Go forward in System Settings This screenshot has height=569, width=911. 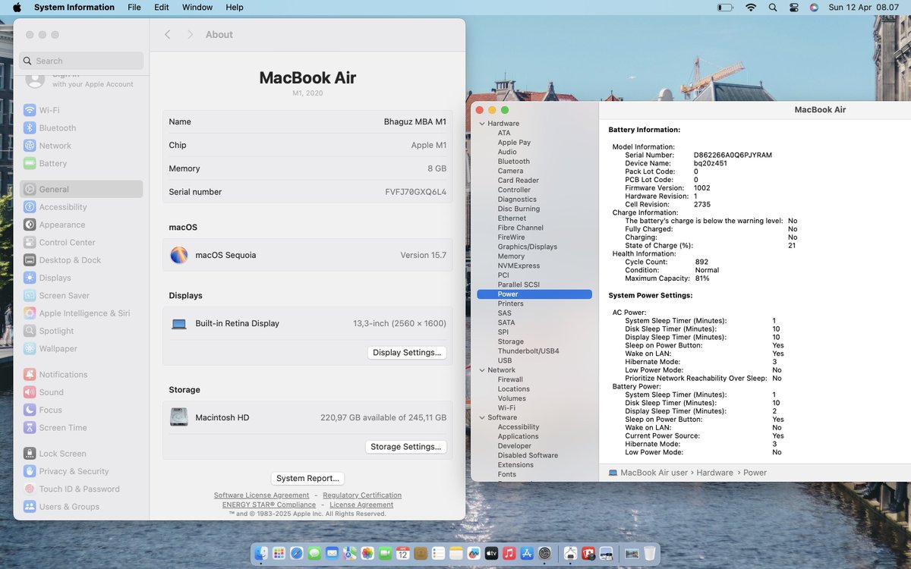(x=190, y=35)
